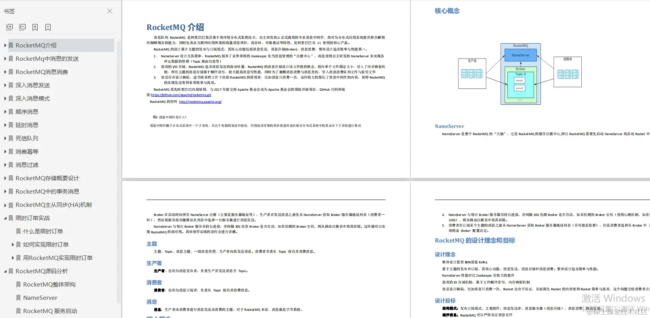650x318 pixels.
Task: Click the expand all bookmarks icon
Action: point(9,27)
